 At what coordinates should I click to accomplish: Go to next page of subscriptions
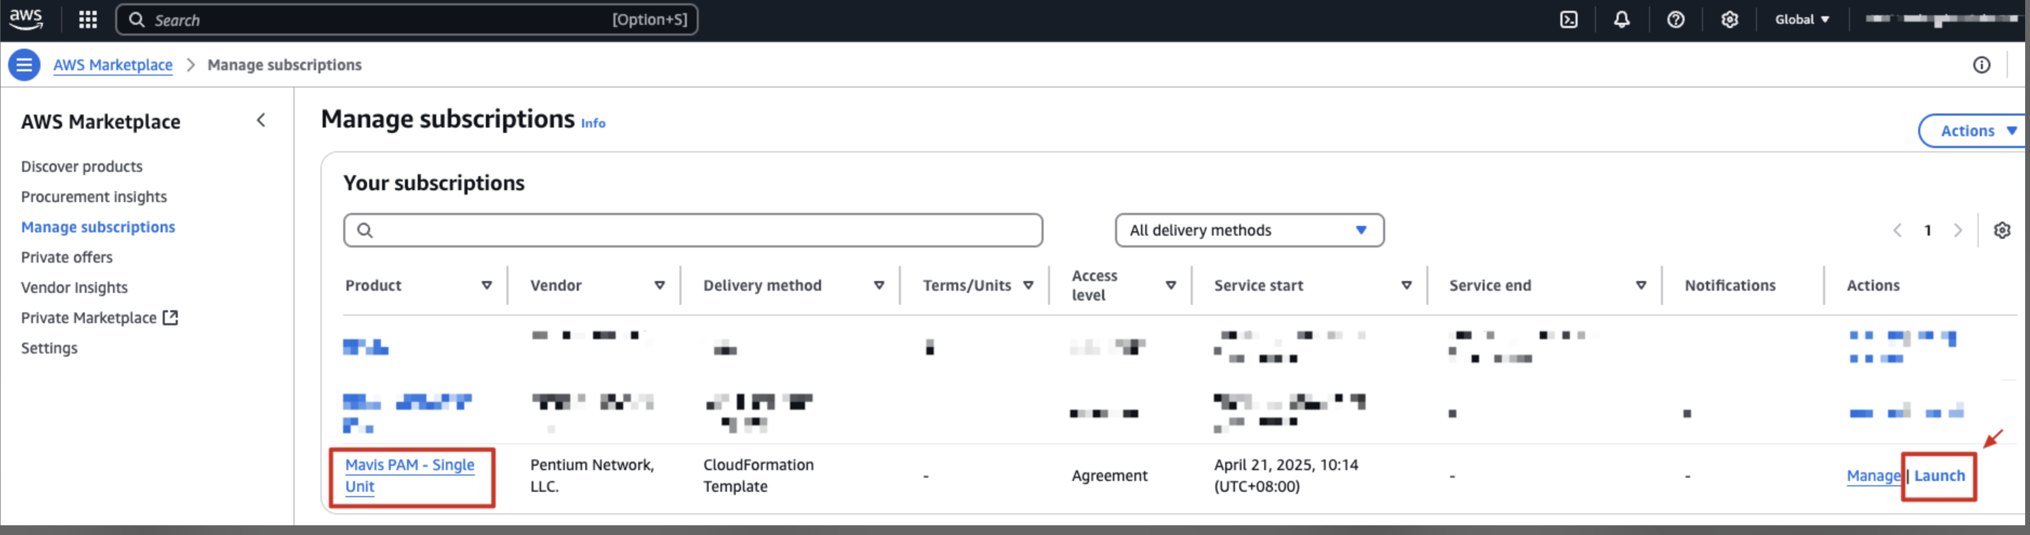tap(1958, 230)
